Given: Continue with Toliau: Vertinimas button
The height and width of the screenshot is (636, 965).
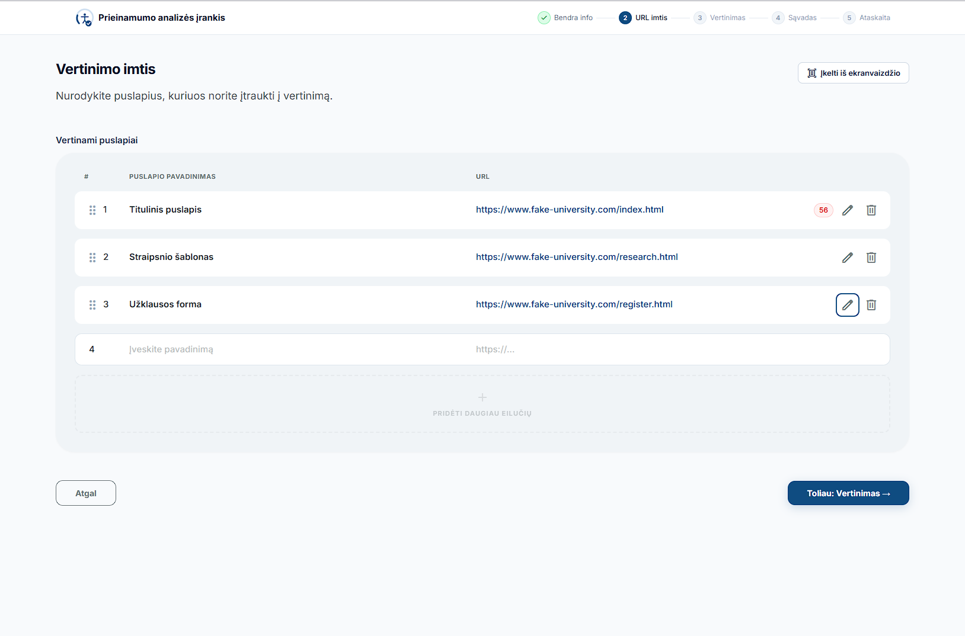Looking at the screenshot, I should 848,493.
